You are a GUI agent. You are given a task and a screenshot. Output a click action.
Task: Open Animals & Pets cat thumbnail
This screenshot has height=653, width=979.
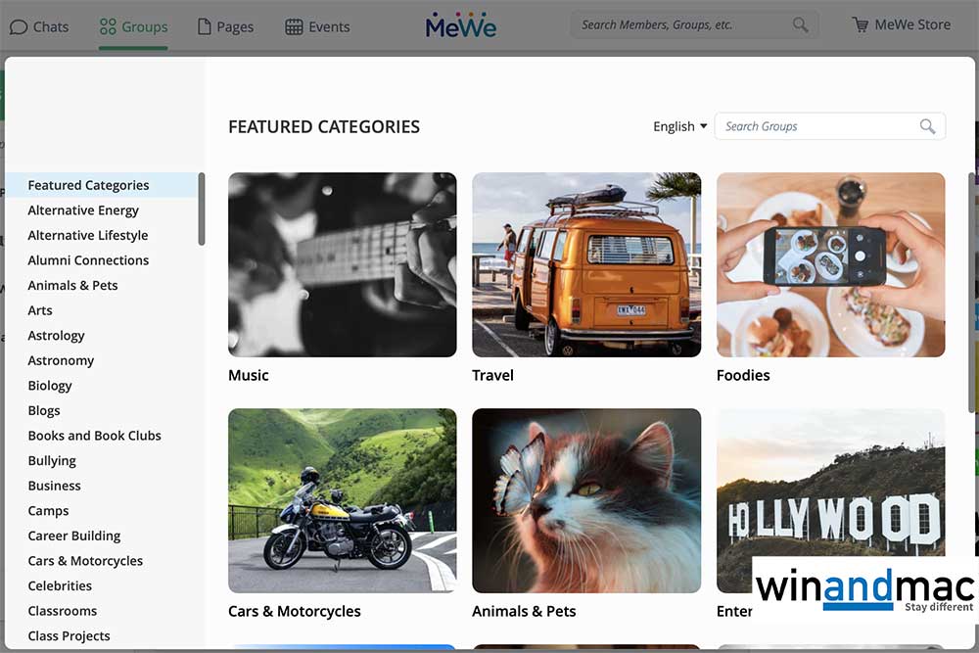[586, 500]
